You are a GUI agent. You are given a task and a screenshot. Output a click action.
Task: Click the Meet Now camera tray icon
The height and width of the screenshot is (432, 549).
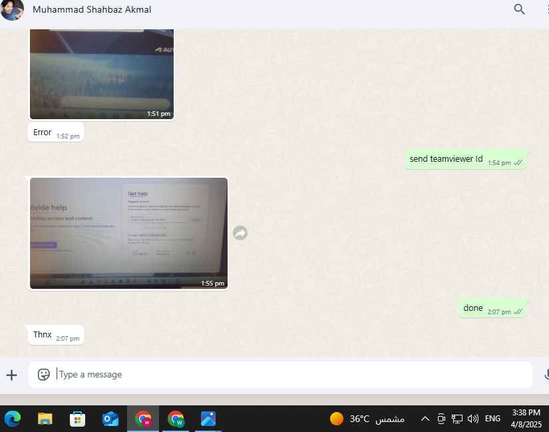point(441,419)
